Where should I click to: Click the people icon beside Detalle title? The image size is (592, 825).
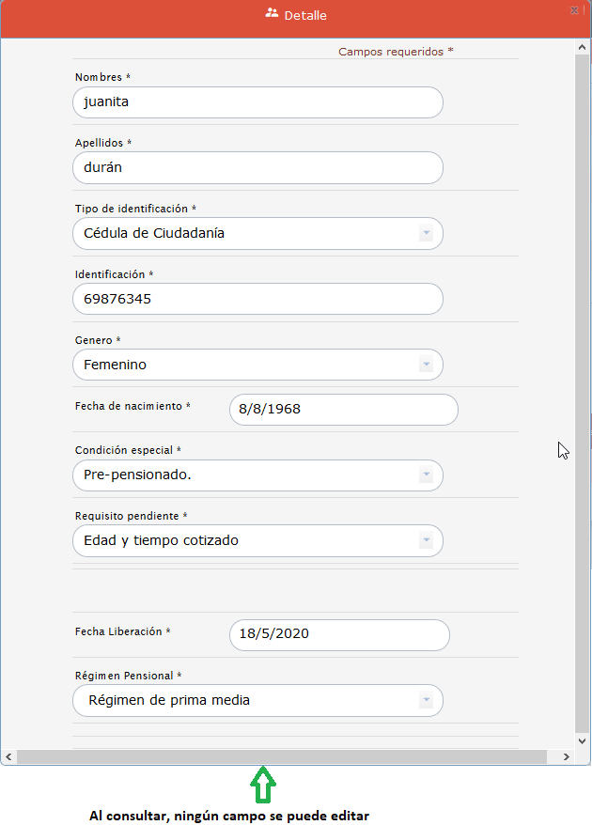[x=273, y=14]
